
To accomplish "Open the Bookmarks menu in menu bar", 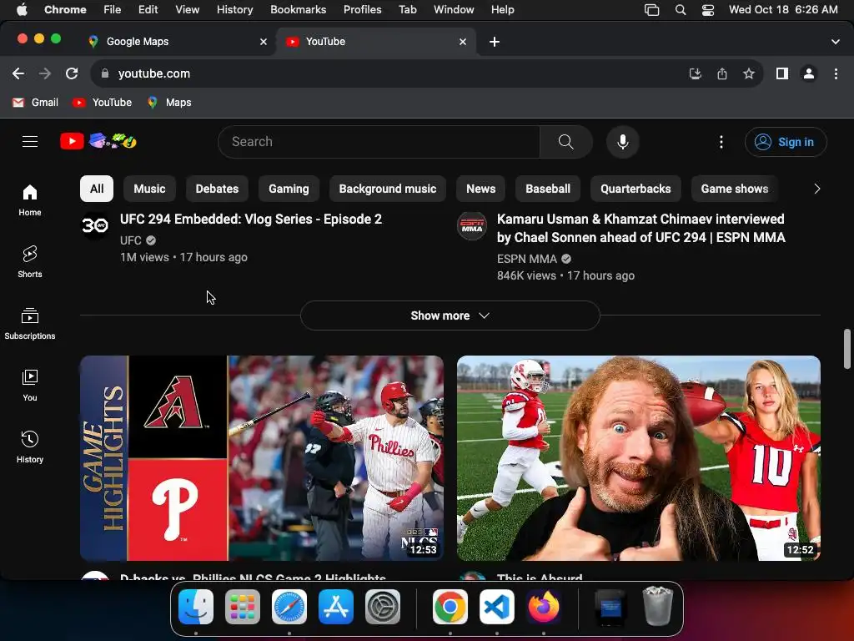I will (298, 10).
